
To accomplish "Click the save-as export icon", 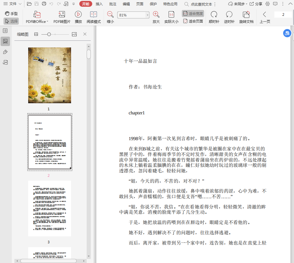I will coord(66,4).
